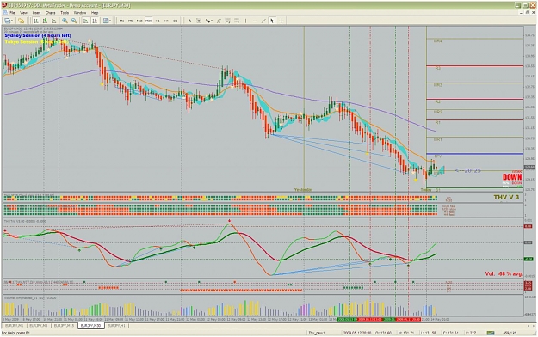
Task: Zoom in on the chart
Action: click(65, 21)
